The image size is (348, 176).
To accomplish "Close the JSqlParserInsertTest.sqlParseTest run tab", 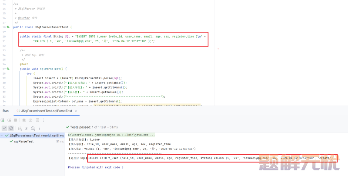I will pyautogui.click(x=76, y=111).
